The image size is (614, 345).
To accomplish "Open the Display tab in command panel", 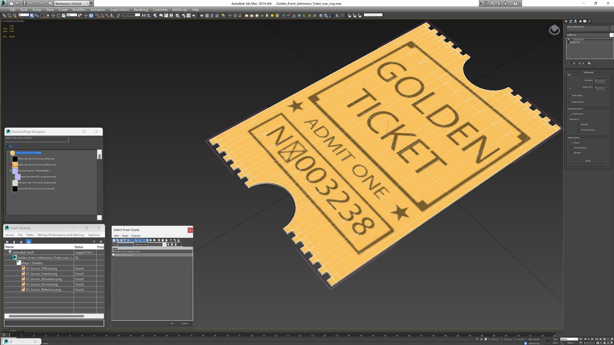I will pos(585,21).
